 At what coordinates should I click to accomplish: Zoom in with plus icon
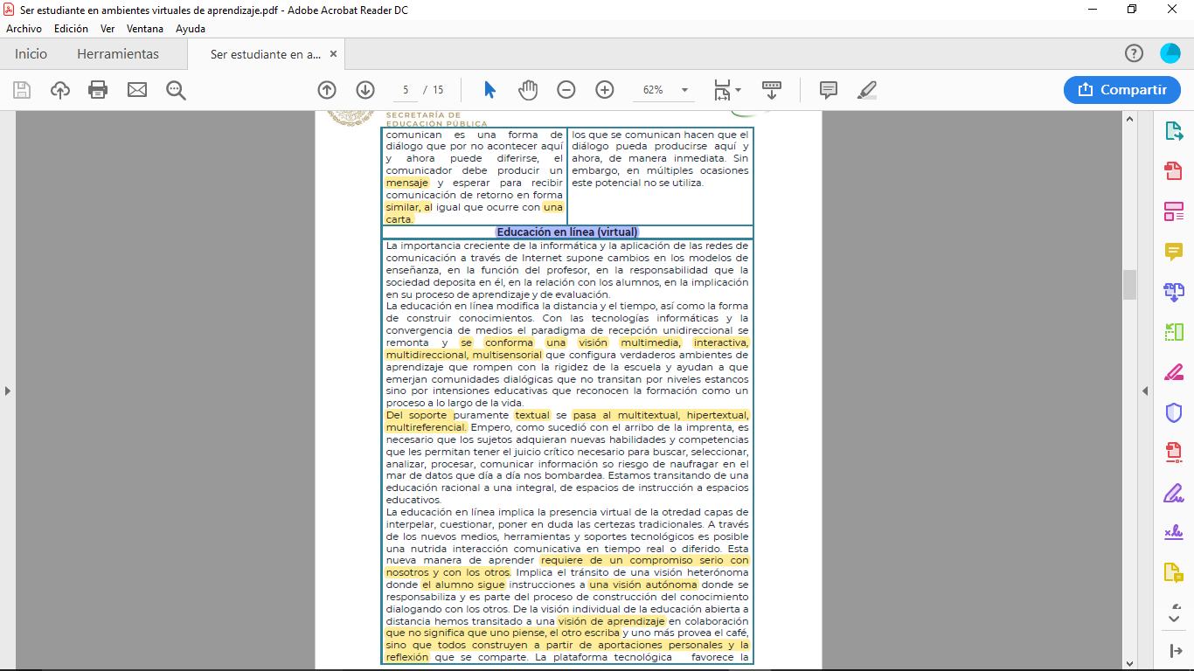tap(605, 90)
